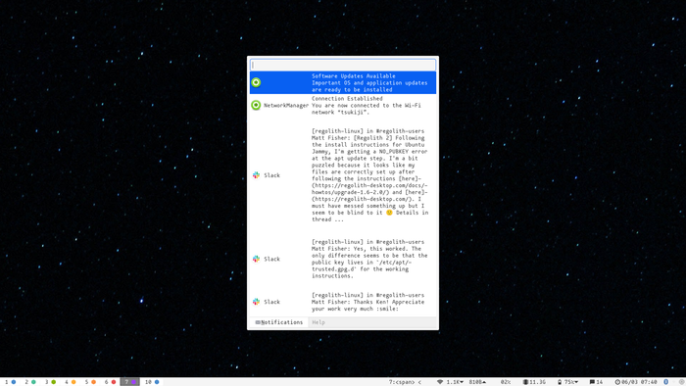This screenshot has height=386, width=686.
Task: Switch to workspace 10 in the bar
Action: click(x=152, y=382)
